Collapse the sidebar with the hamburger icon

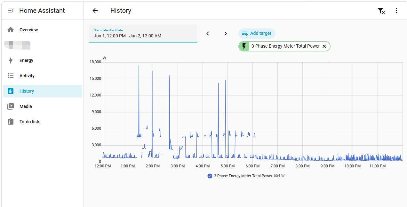(11, 11)
